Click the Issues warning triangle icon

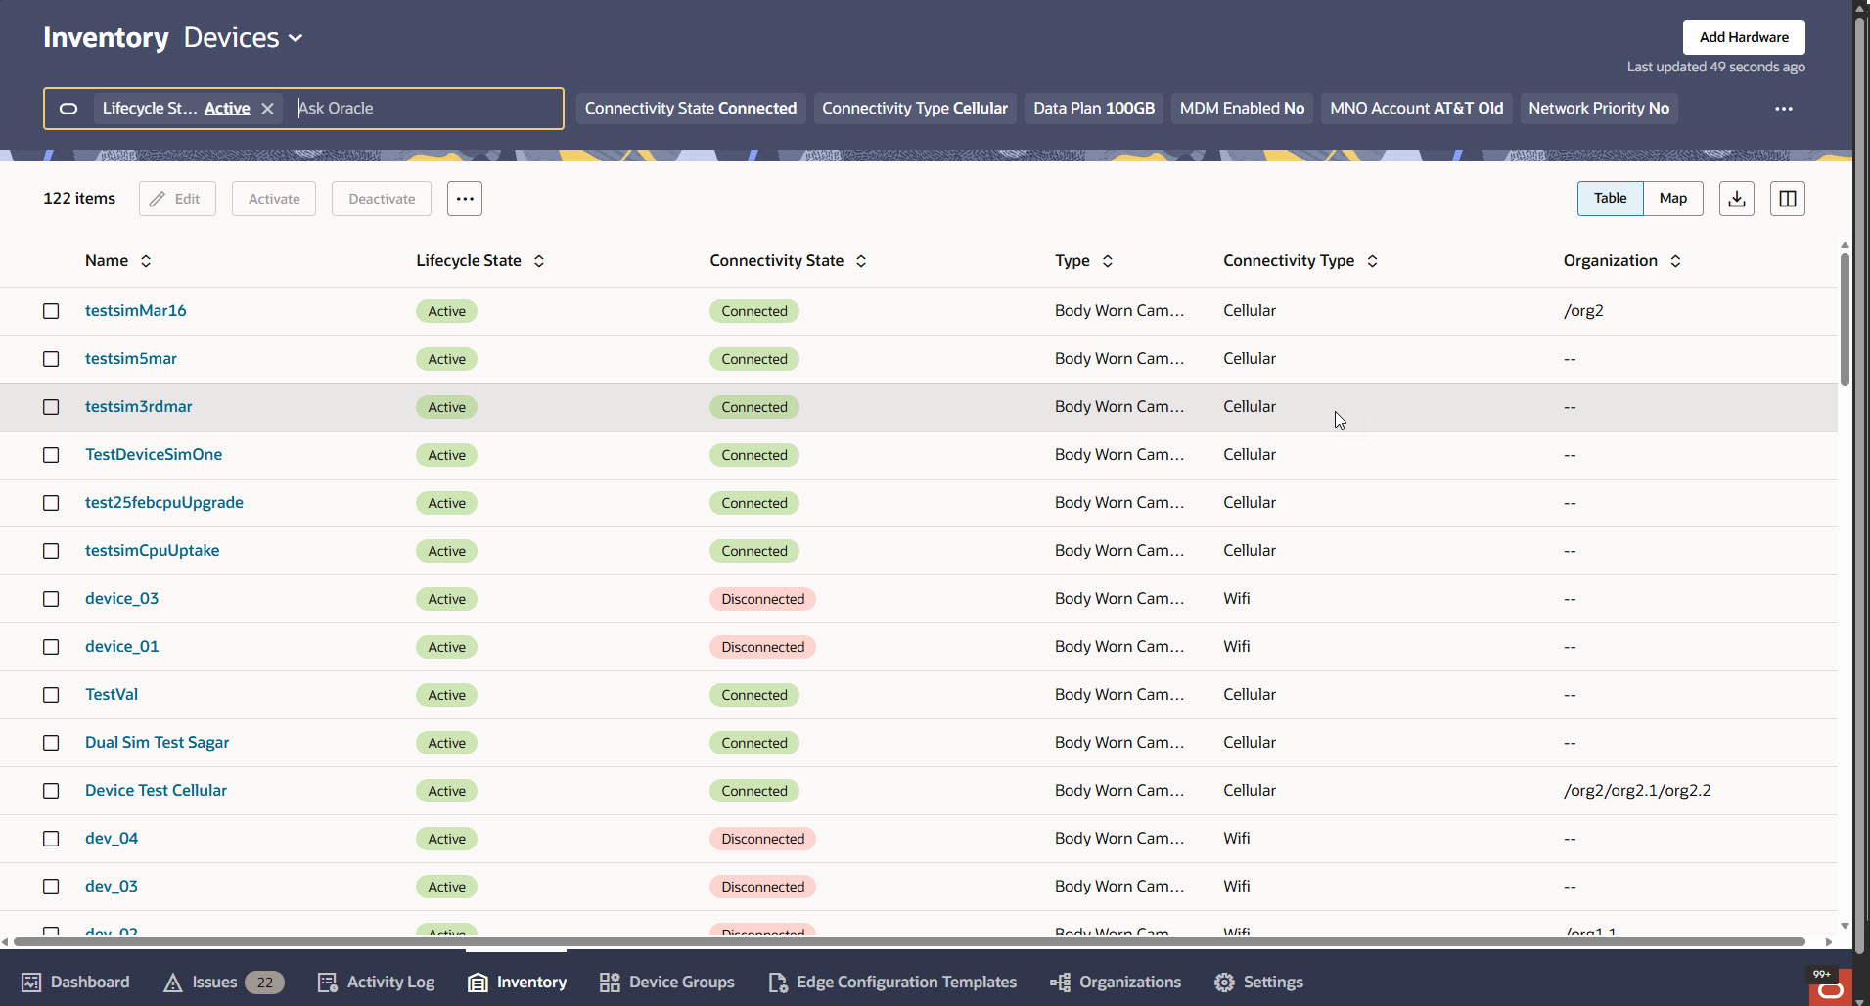click(173, 983)
